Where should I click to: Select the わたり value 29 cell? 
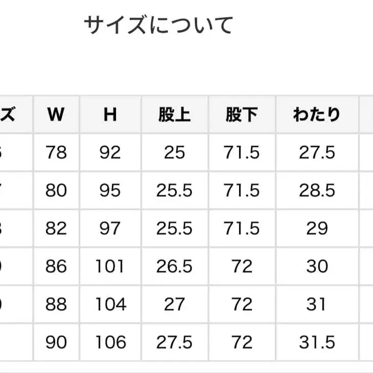(317, 228)
